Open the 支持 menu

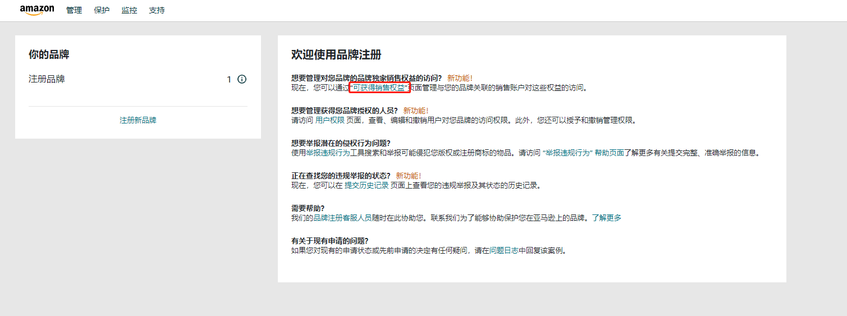(157, 10)
